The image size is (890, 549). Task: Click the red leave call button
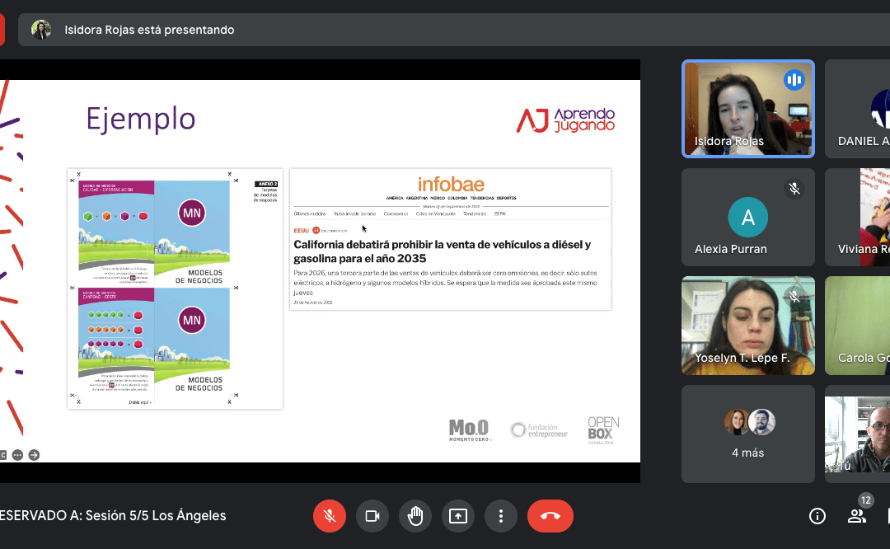[x=550, y=515]
